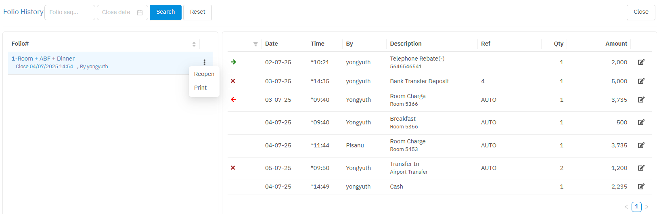Screen dimensions: 657x214
Task: Click edit icon for Bank Transfer Deposit row
Action: tap(641, 81)
